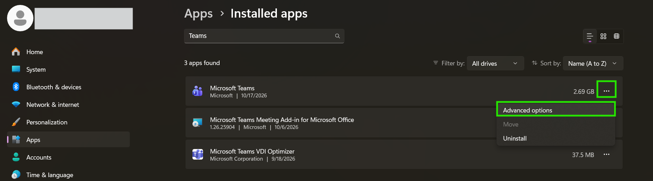Open the All drives filter dropdown
The width and height of the screenshot is (653, 181).
(x=495, y=63)
